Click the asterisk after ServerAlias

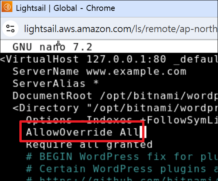[96, 82]
